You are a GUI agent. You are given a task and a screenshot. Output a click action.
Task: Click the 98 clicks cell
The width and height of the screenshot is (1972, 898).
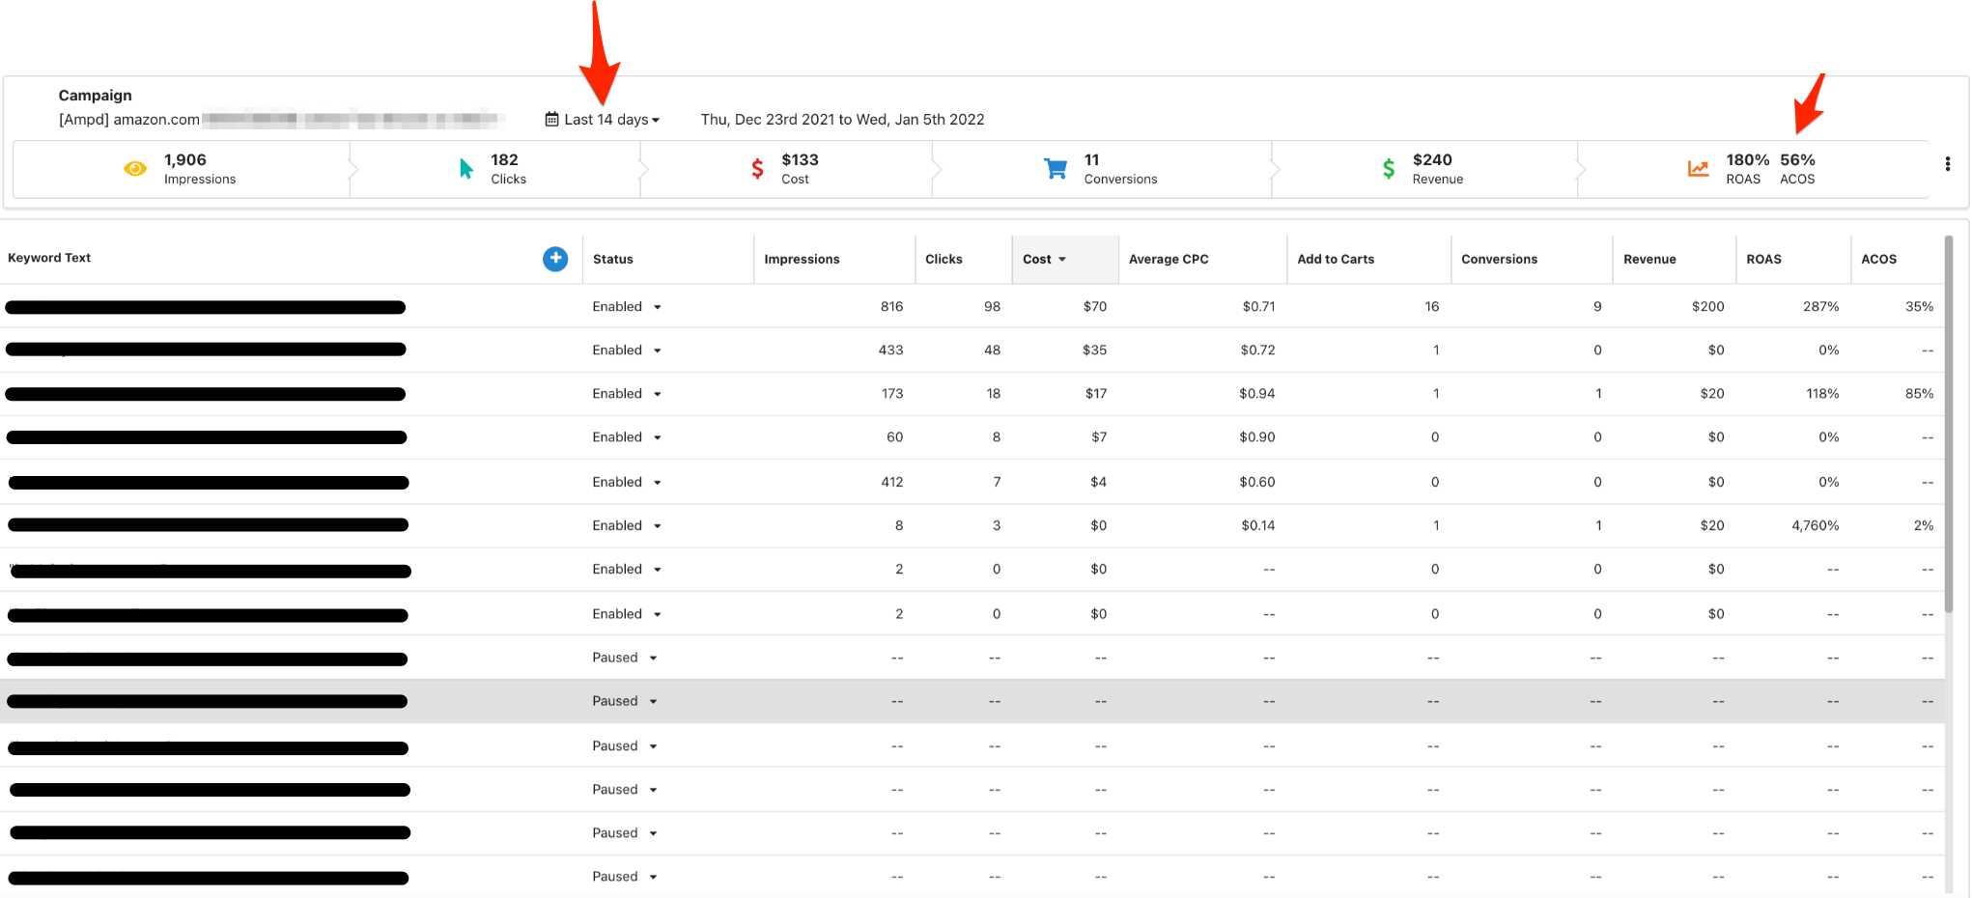[992, 307]
